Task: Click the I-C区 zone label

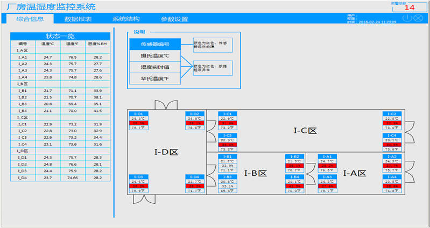Action: (x=305, y=131)
